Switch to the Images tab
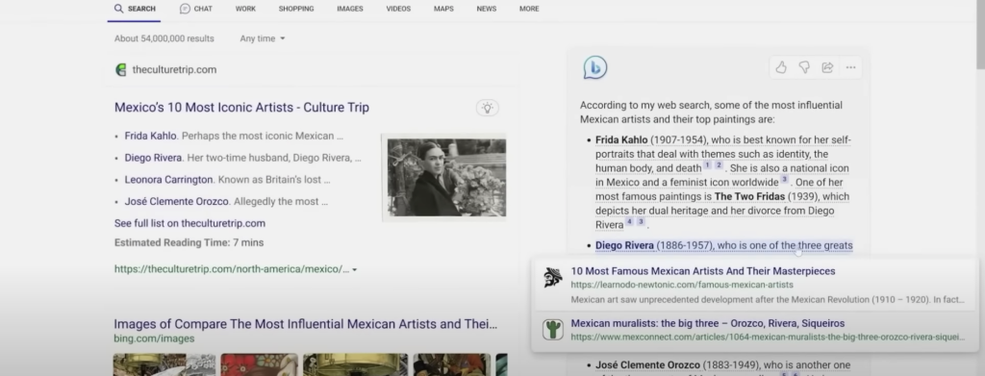 pyautogui.click(x=350, y=9)
